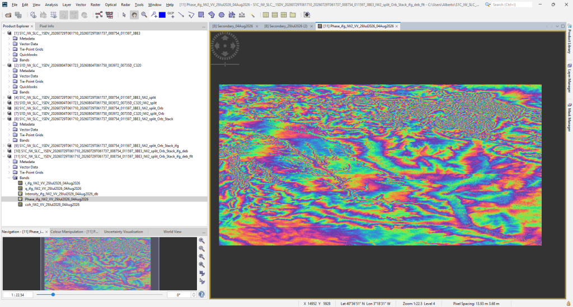Open the Raster menu
The height and width of the screenshot is (307, 573).
tap(95, 4)
